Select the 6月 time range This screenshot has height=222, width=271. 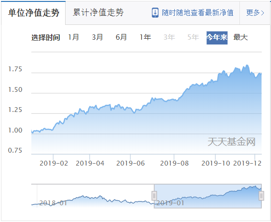[x=121, y=37]
